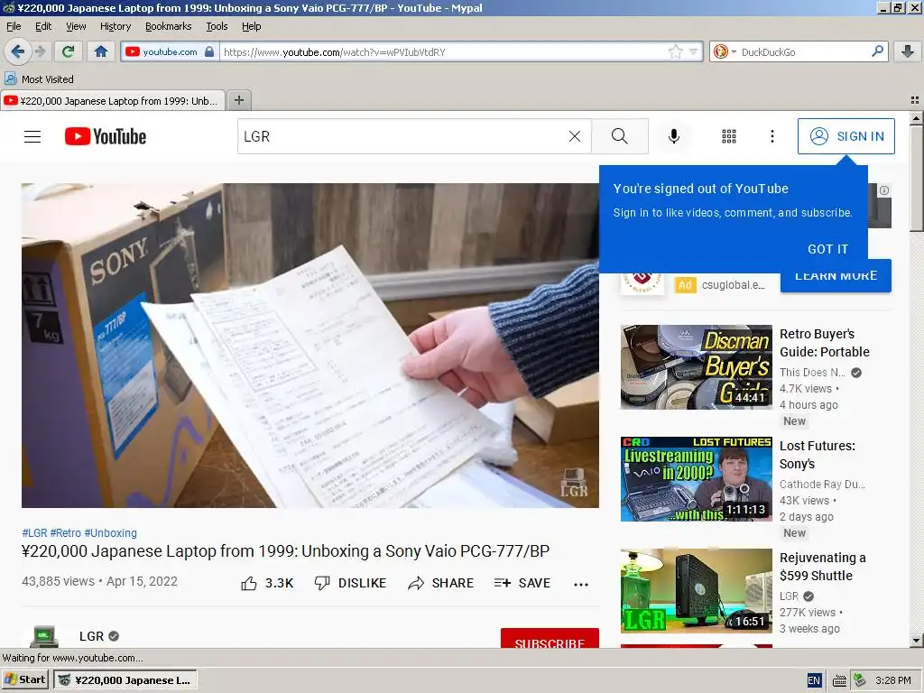Open Most Visited bookmarks folder
The image size is (924, 693).
[39, 79]
